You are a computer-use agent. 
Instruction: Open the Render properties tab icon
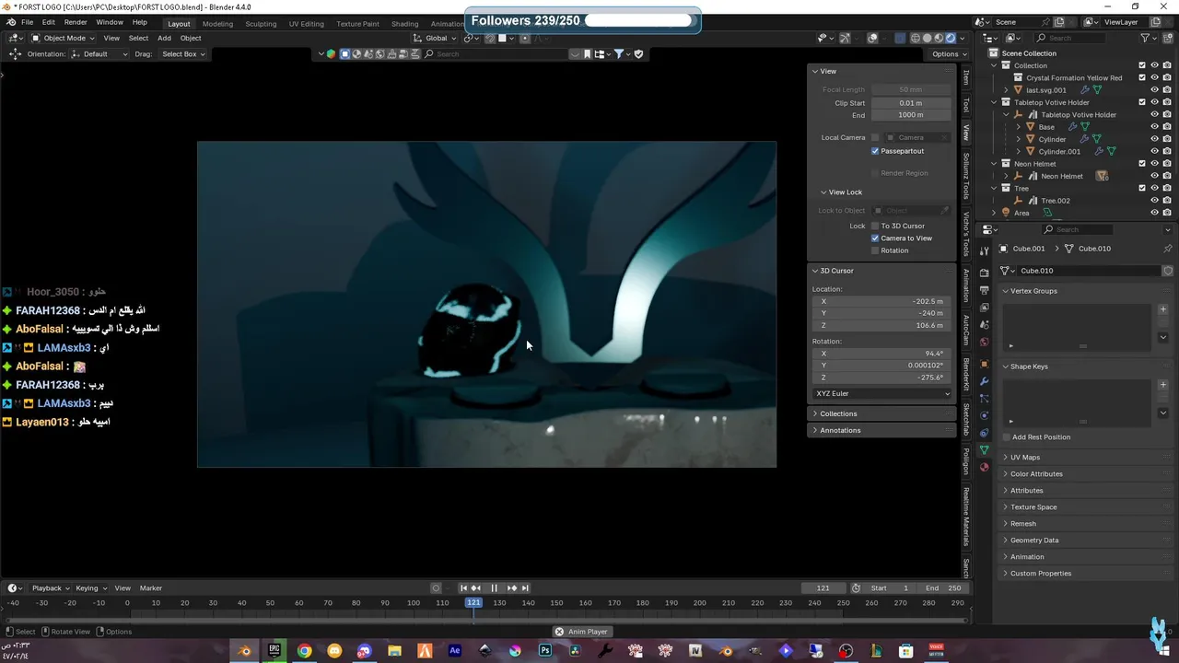pos(984,273)
